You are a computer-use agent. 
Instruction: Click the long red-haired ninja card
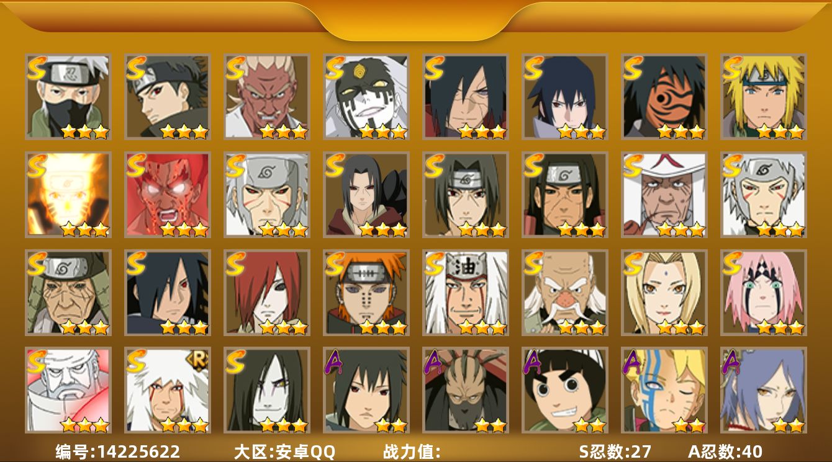(267, 292)
